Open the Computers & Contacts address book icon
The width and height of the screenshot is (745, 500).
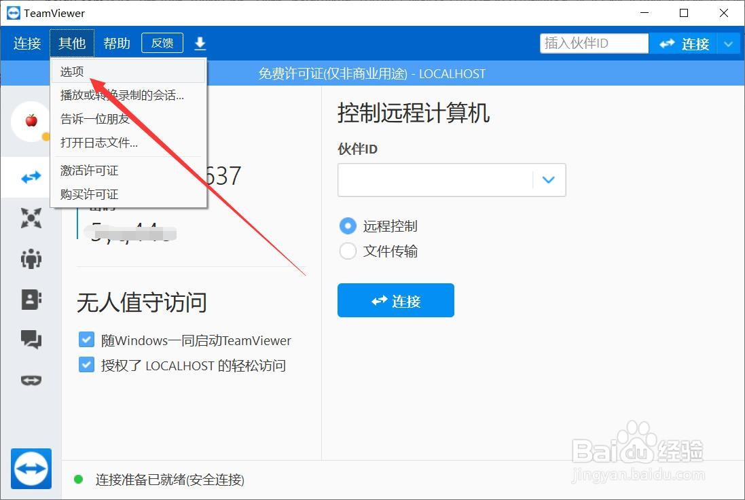pos(31,300)
